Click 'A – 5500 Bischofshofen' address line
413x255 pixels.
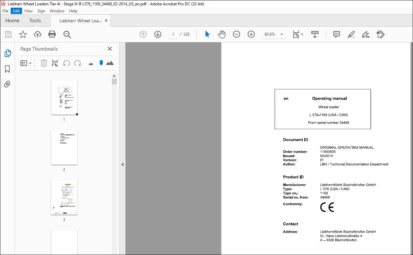[338, 240]
